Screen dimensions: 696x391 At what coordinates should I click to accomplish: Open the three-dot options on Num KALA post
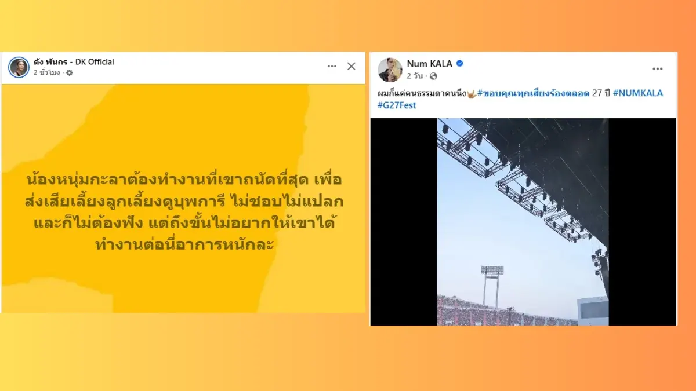tap(657, 69)
